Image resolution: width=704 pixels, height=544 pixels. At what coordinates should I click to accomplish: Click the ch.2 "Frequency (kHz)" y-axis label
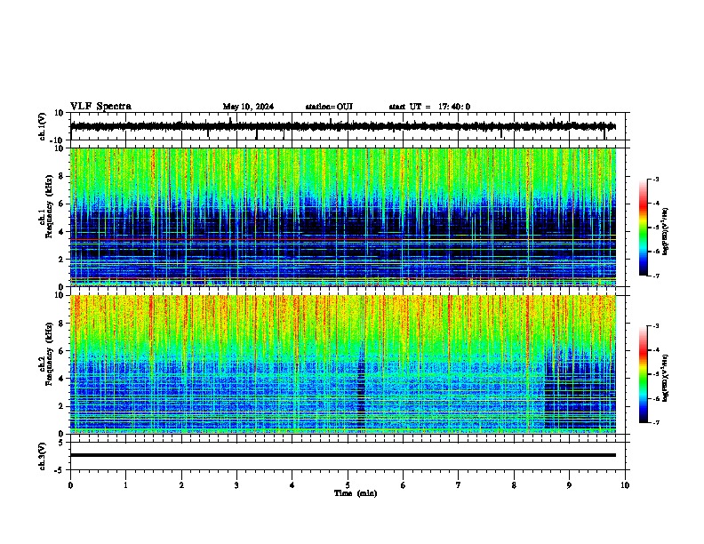pyautogui.click(x=49, y=354)
